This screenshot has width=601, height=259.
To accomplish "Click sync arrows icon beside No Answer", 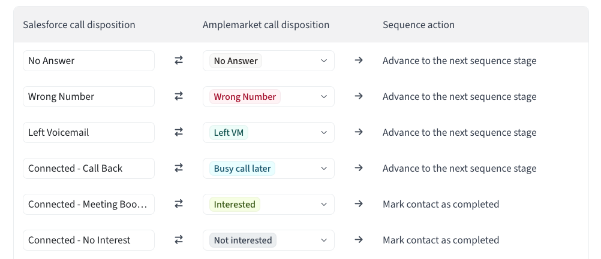I will 179,60.
